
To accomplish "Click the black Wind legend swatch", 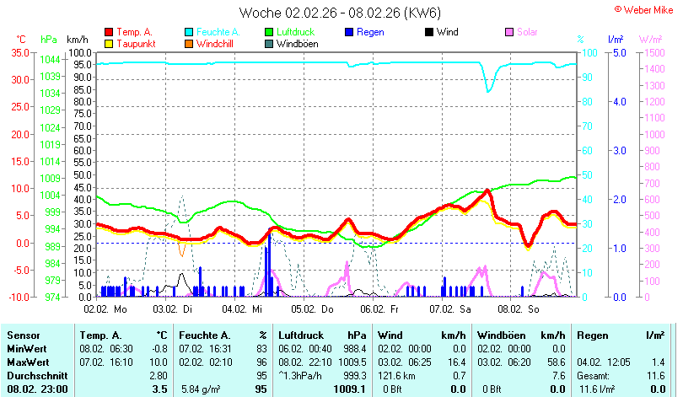I will [429, 32].
